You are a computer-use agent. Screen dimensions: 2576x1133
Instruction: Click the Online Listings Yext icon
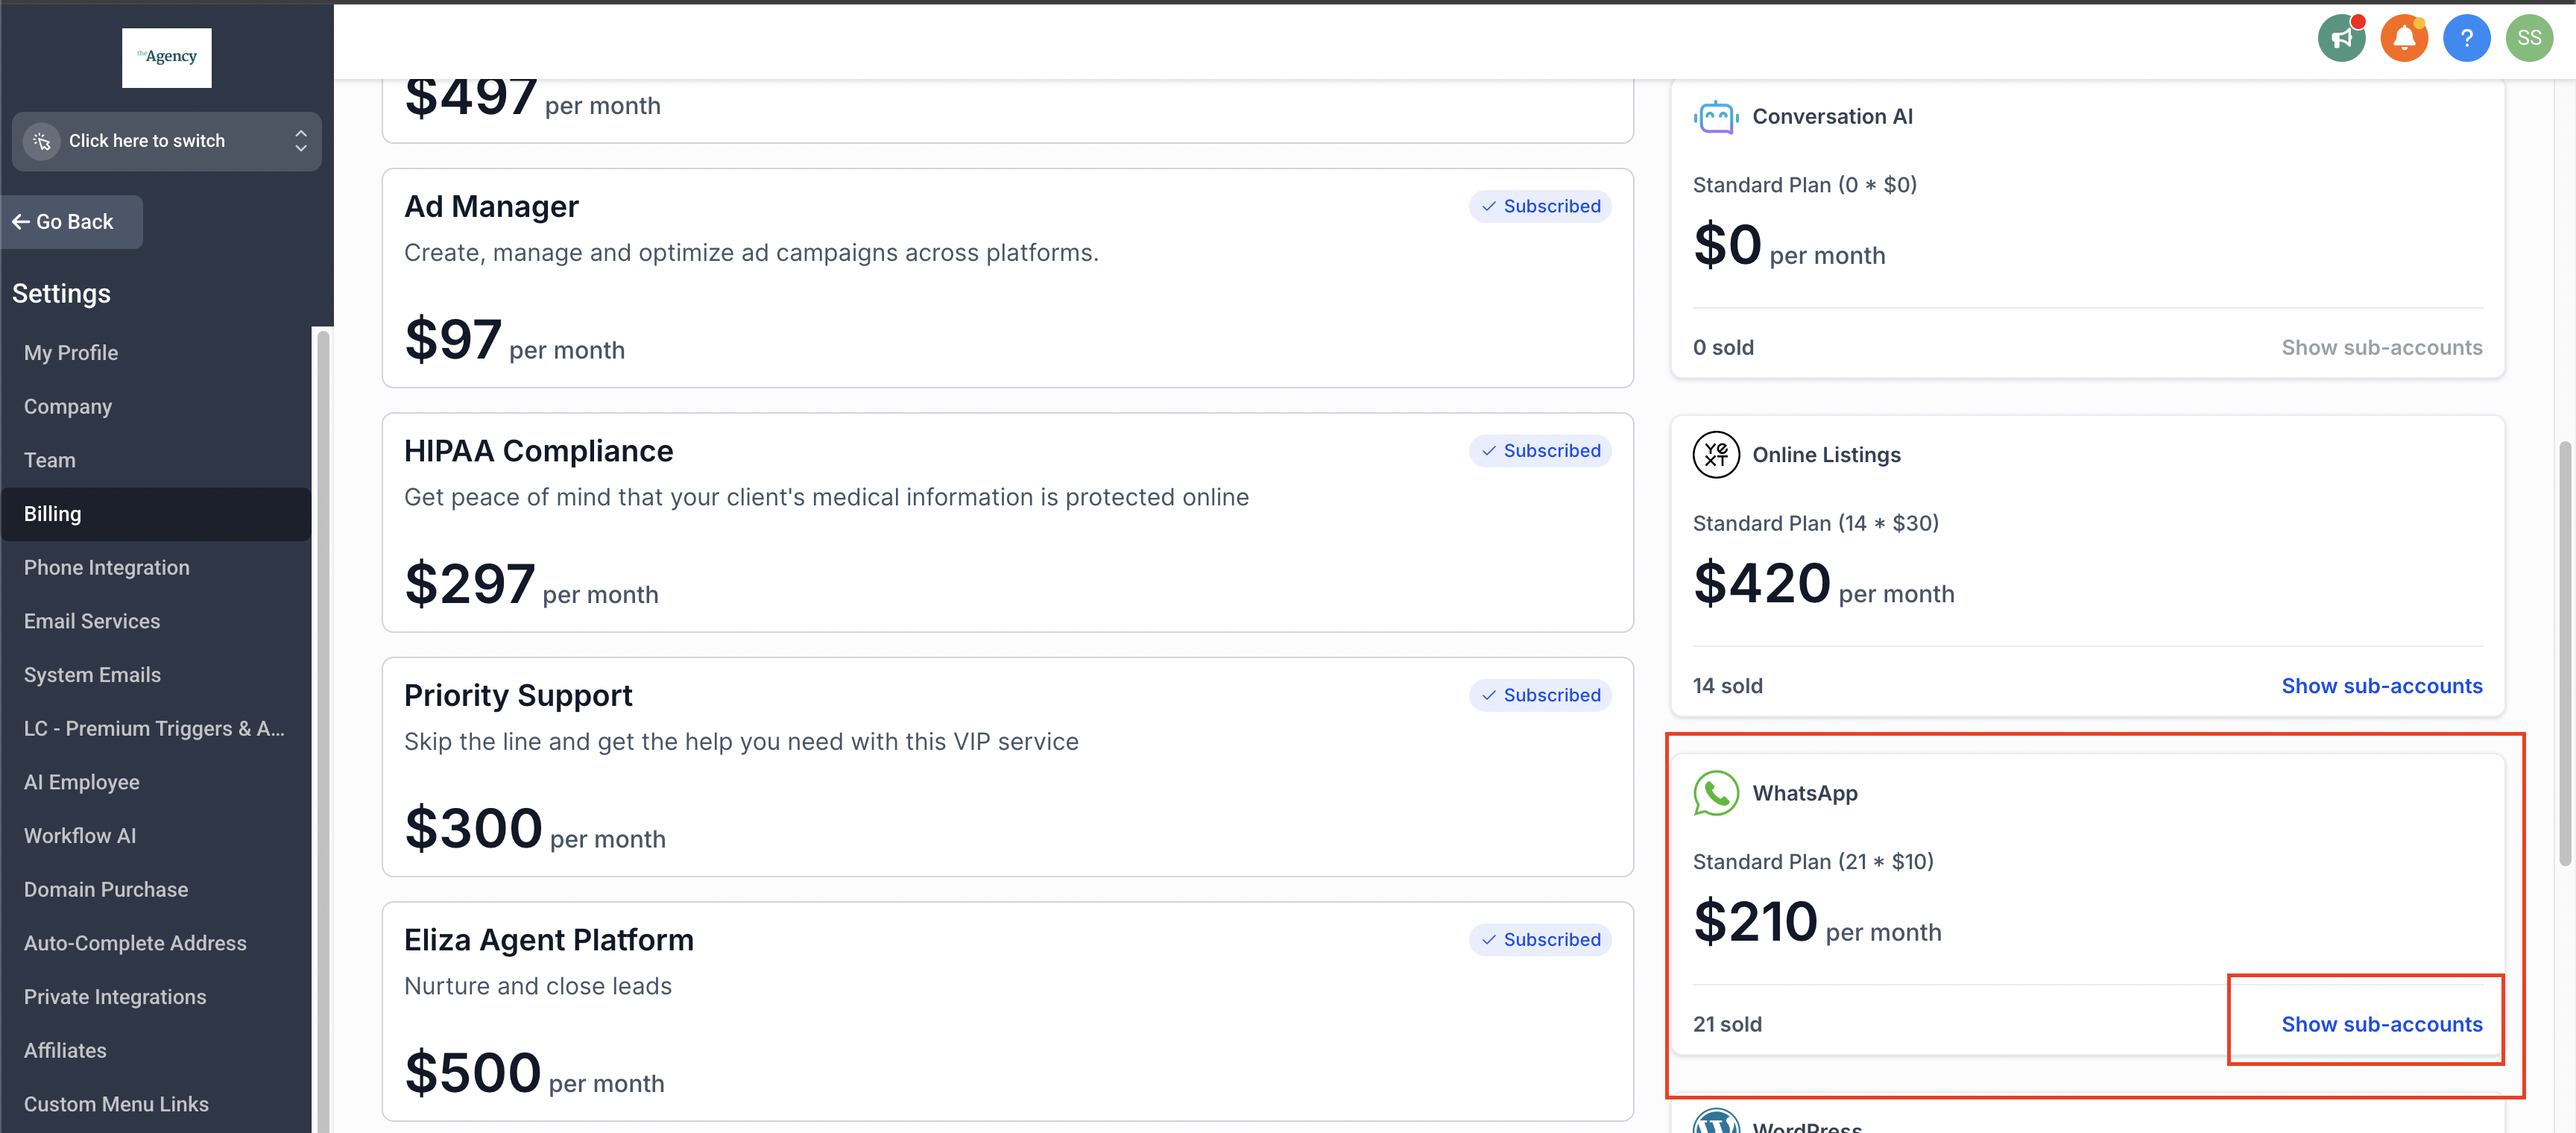1715,455
